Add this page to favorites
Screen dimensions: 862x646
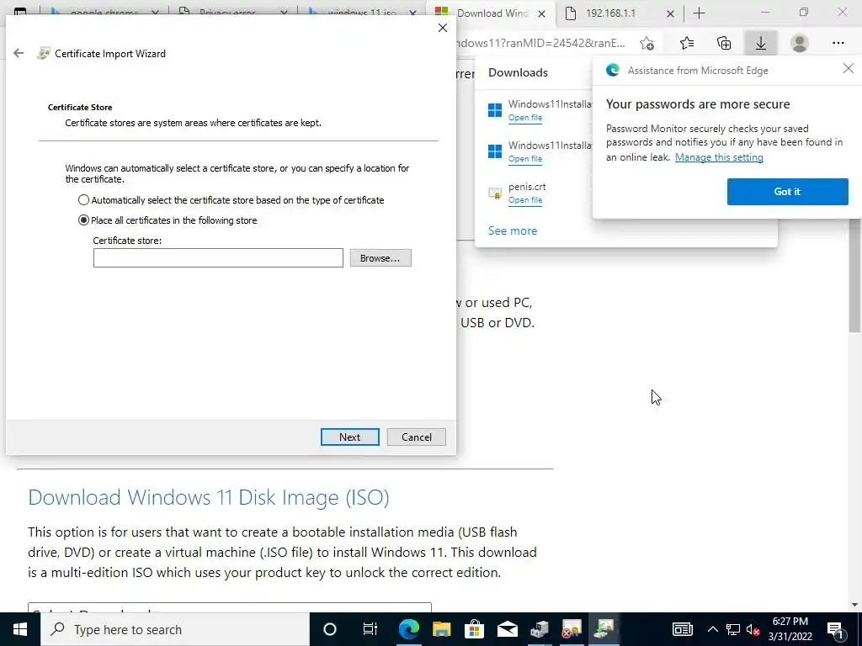(647, 43)
